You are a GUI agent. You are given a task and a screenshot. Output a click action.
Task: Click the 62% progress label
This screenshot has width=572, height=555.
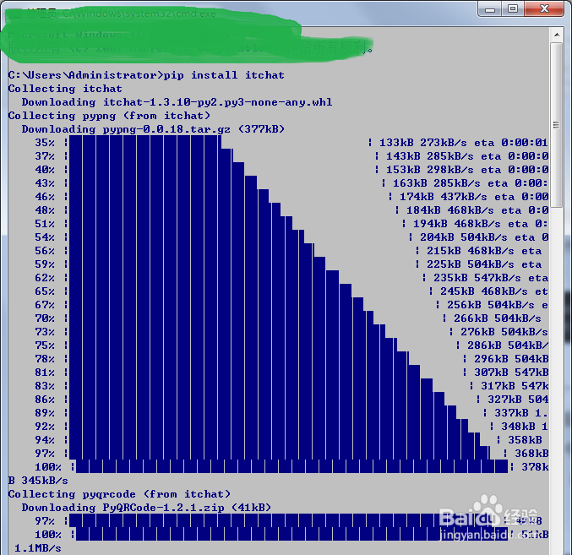(45, 278)
